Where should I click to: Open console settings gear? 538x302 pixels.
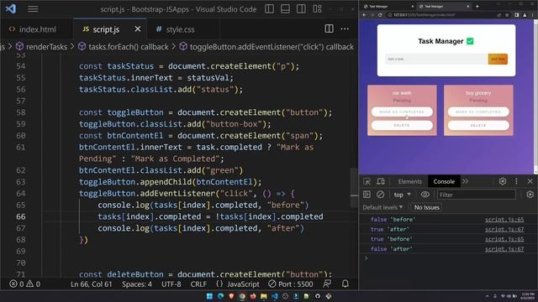click(530, 195)
